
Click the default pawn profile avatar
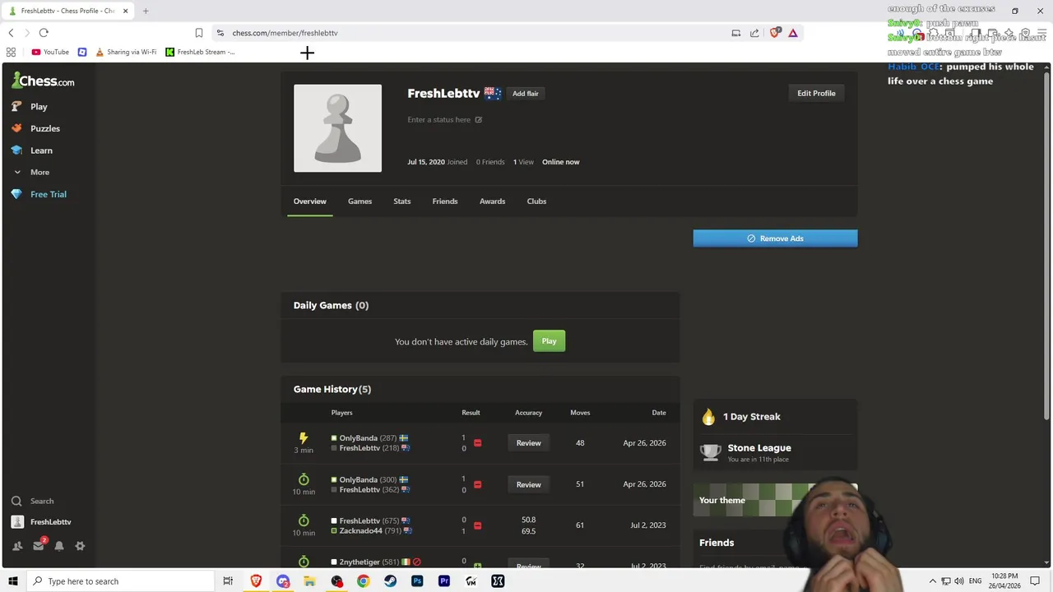(337, 128)
